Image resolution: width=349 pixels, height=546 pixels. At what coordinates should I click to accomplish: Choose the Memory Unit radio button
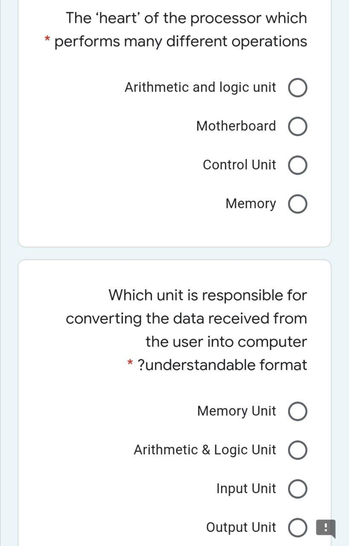click(x=298, y=412)
